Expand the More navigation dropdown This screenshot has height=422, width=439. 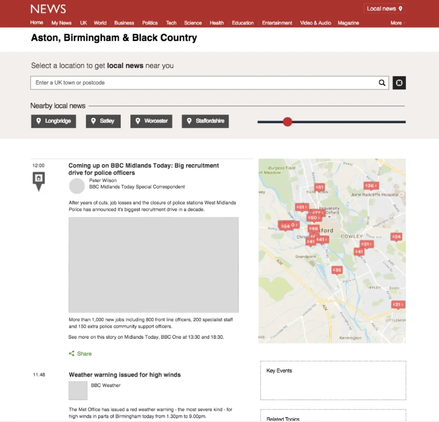point(398,23)
